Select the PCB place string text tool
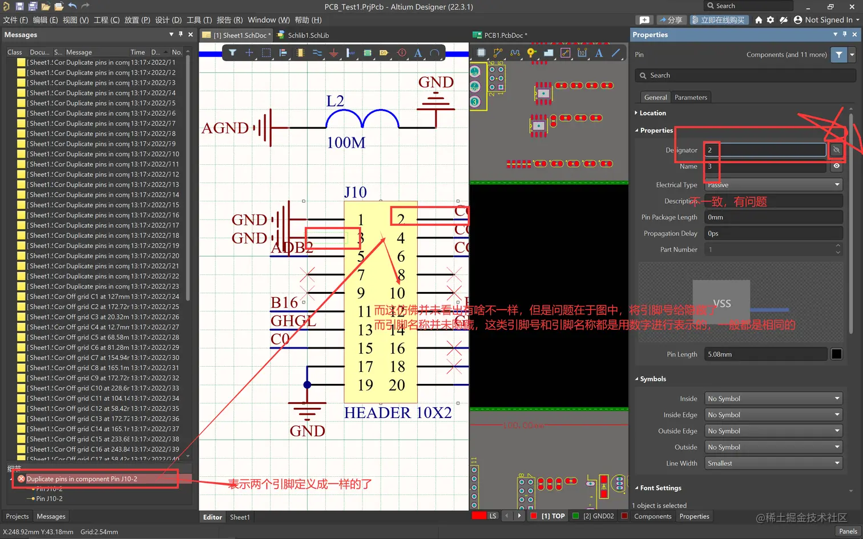The image size is (863, 539). (599, 53)
